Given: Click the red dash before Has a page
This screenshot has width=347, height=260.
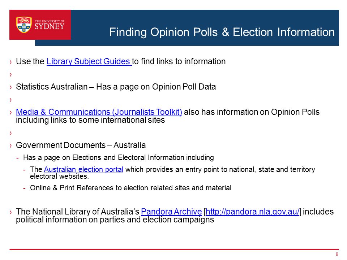Looking at the screenshot, I should tap(17, 158).
